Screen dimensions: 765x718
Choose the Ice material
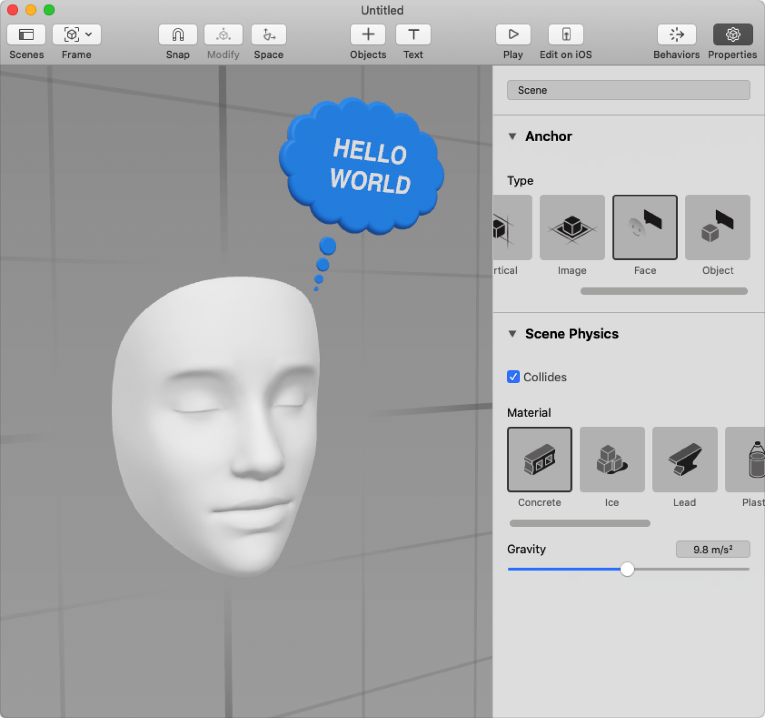611,460
